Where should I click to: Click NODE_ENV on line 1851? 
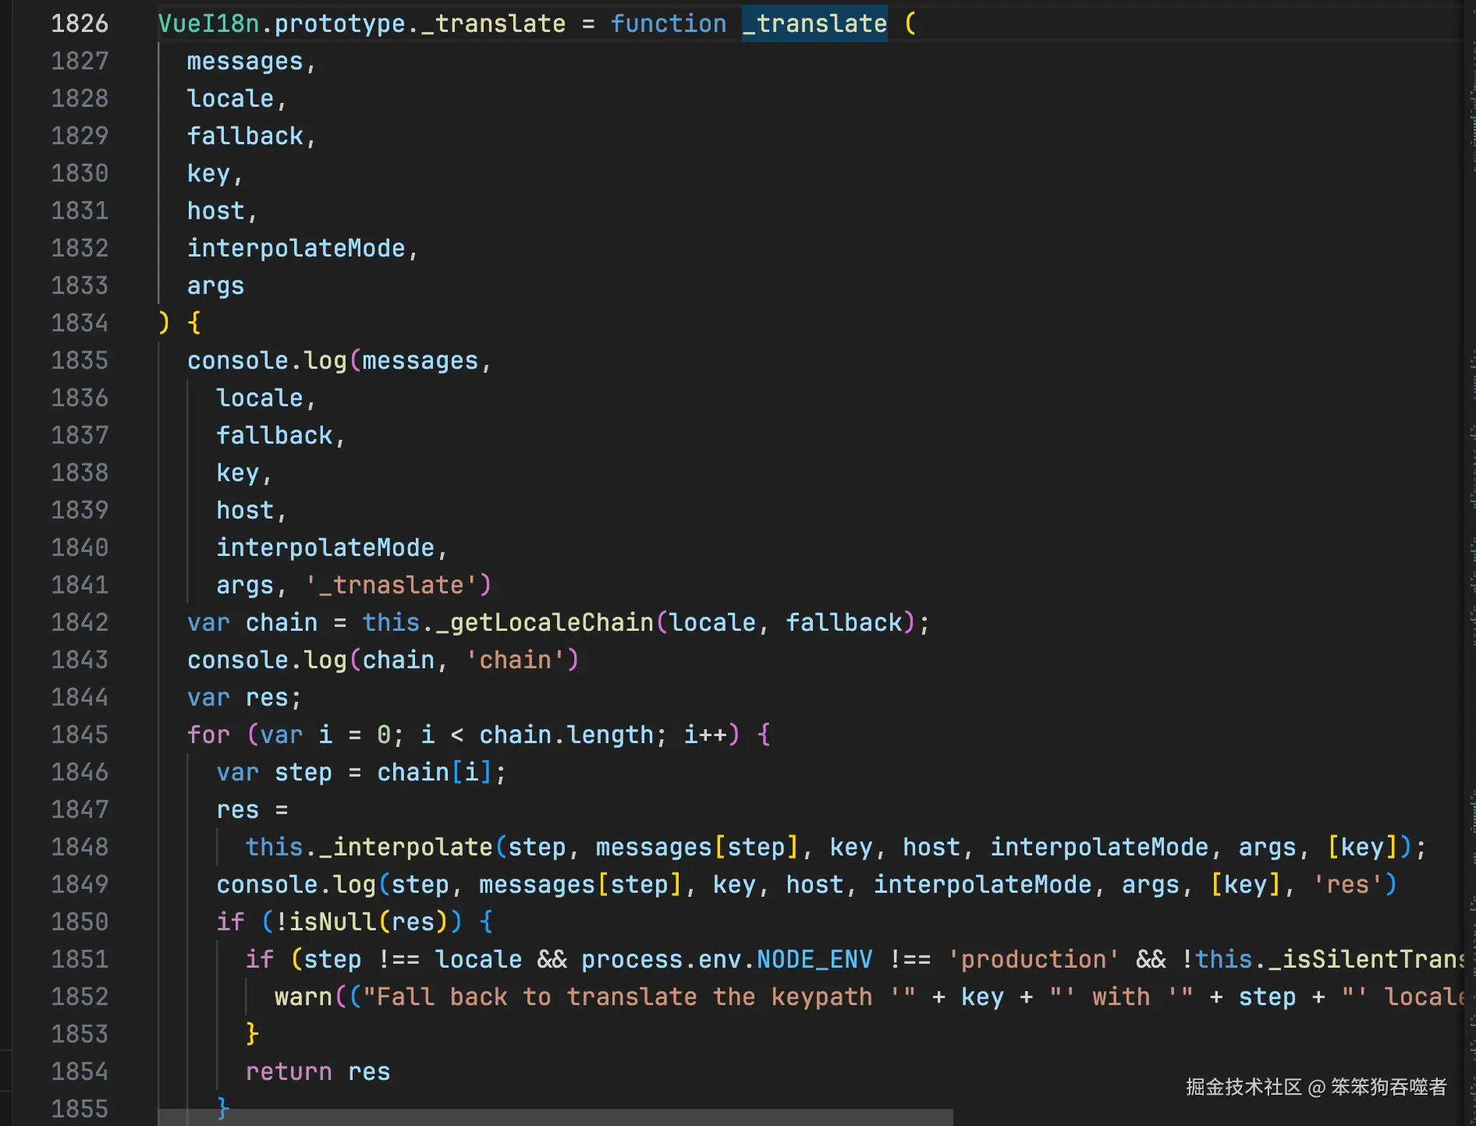click(814, 959)
